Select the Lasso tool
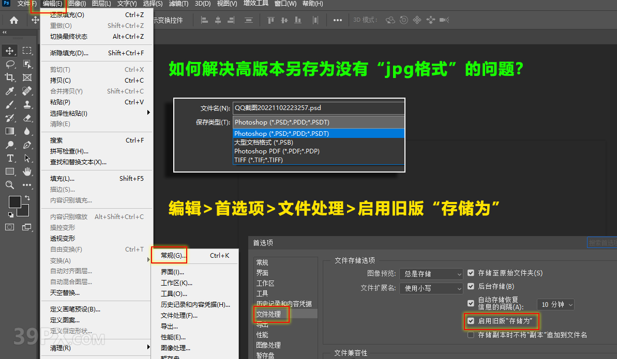 tap(10, 64)
